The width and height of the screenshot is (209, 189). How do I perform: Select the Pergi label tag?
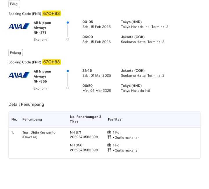coord(14,4)
